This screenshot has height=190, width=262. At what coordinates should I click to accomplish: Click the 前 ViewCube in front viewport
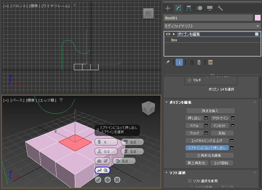tap(148, 13)
